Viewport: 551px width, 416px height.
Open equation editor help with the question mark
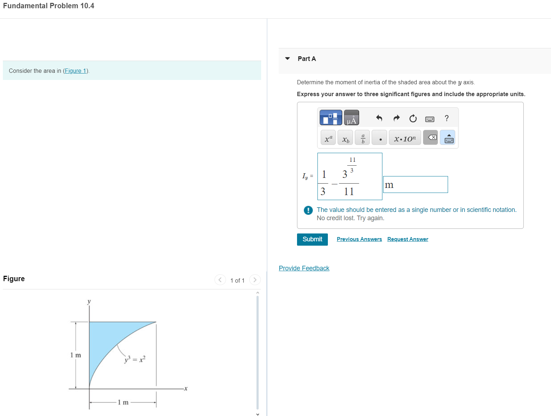pos(446,118)
